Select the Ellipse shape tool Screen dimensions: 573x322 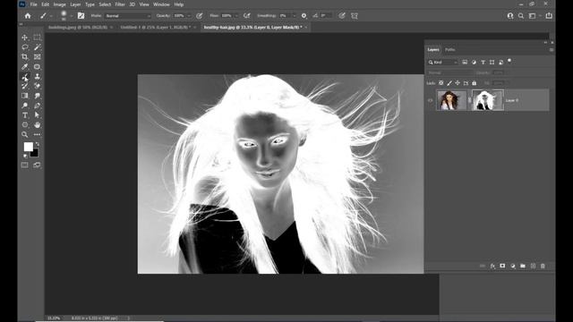coord(25,125)
